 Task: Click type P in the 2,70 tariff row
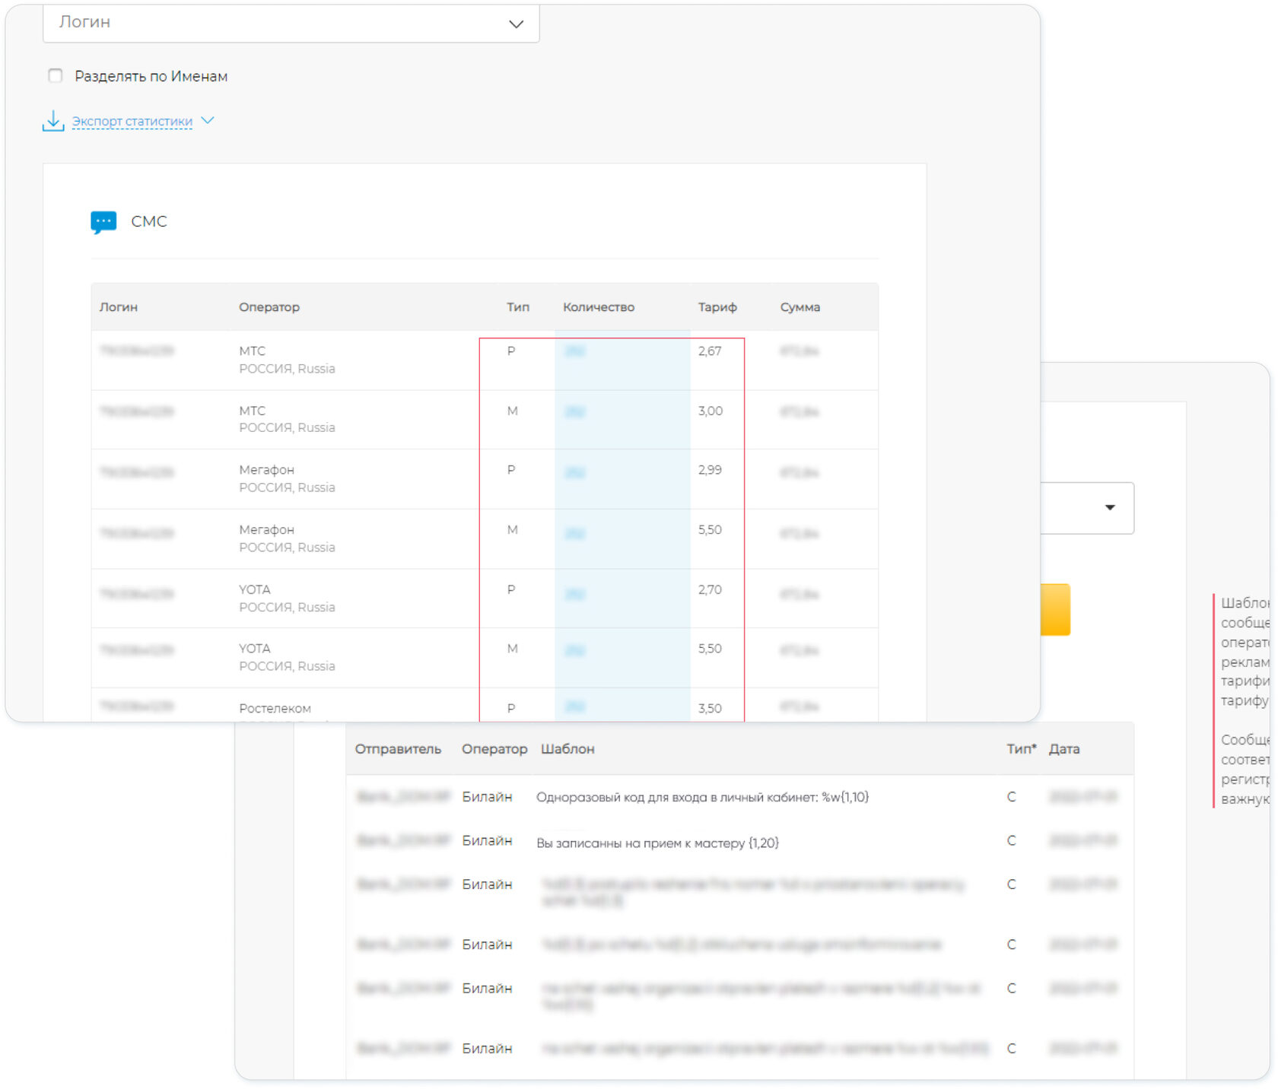coord(511,590)
